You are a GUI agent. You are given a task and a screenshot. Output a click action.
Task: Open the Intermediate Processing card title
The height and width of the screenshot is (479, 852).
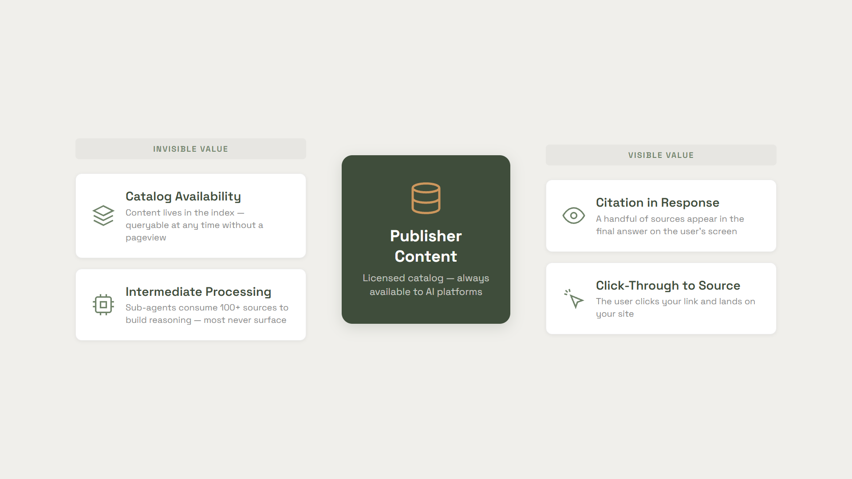[198, 291]
